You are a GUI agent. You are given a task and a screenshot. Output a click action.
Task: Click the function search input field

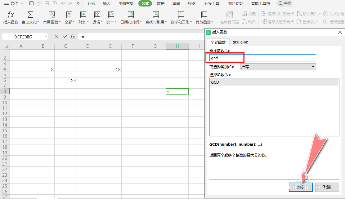(262, 58)
